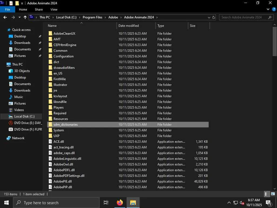This screenshot has width=277, height=208.
Task: Click the search magnifier icon
Action: click(270, 17)
